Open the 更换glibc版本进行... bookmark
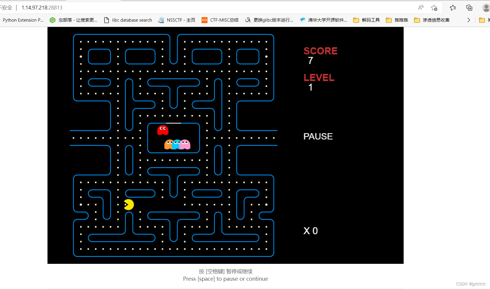The image size is (490, 289). (x=269, y=20)
